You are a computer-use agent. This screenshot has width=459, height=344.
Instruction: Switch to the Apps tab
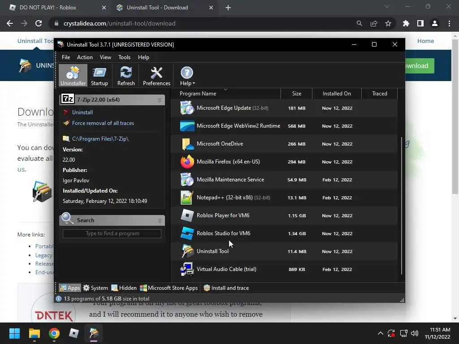[69, 288]
